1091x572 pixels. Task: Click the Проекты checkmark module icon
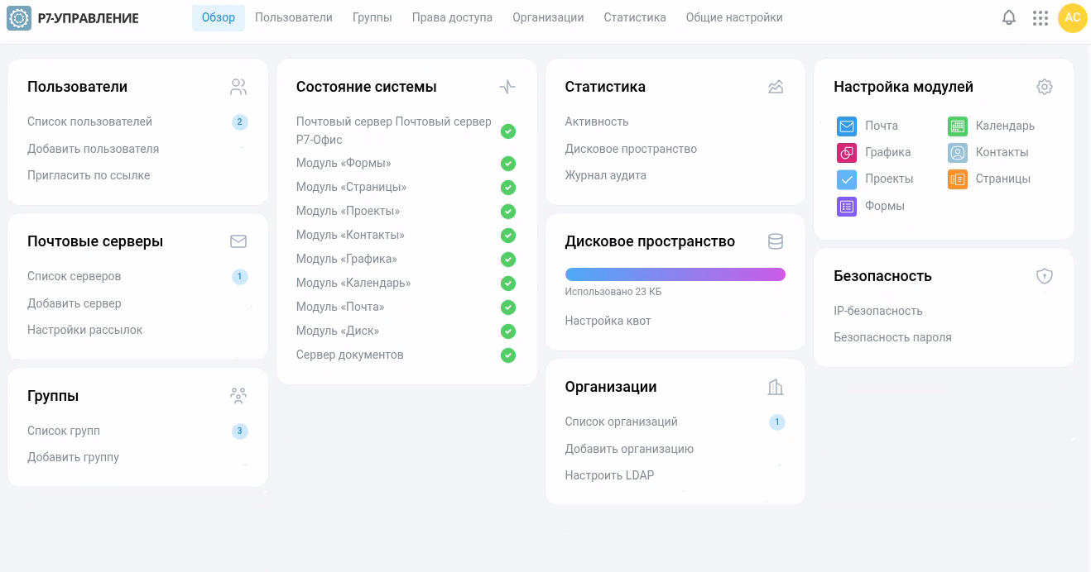[847, 179]
